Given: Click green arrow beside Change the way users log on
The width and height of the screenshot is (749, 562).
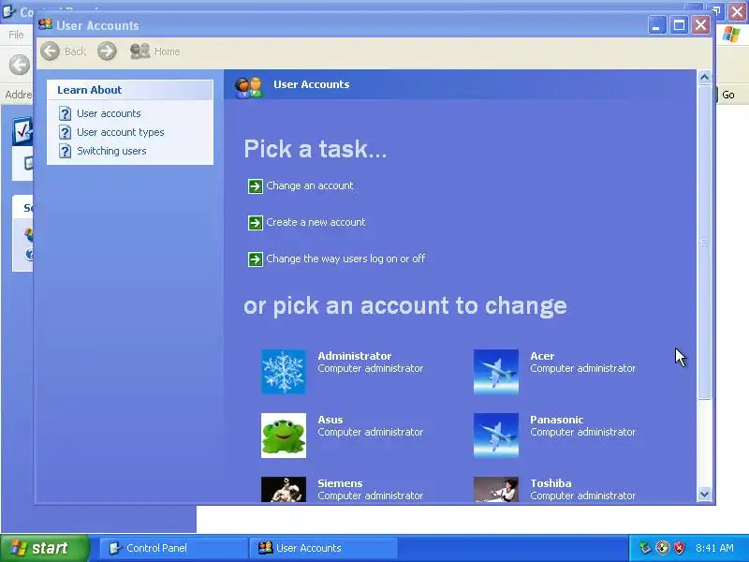Looking at the screenshot, I should (256, 259).
